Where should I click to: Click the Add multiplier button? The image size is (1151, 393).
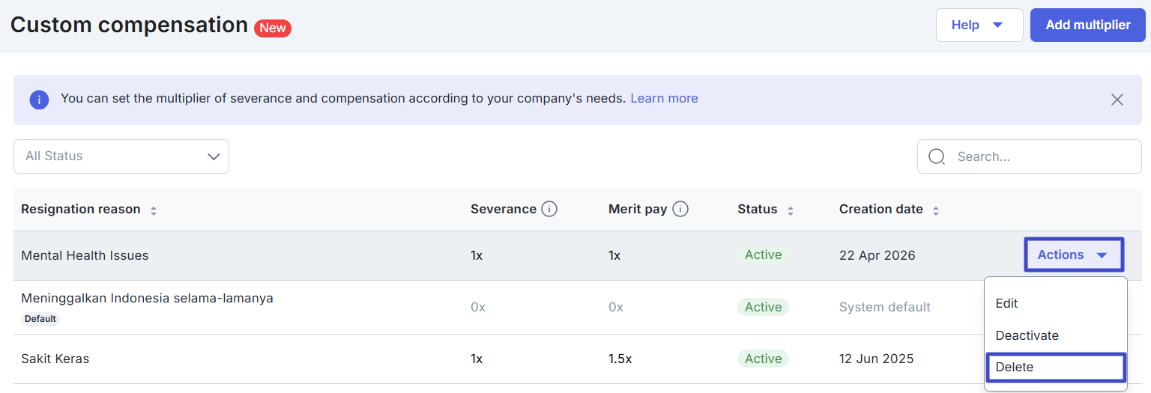[x=1087, y=25]
